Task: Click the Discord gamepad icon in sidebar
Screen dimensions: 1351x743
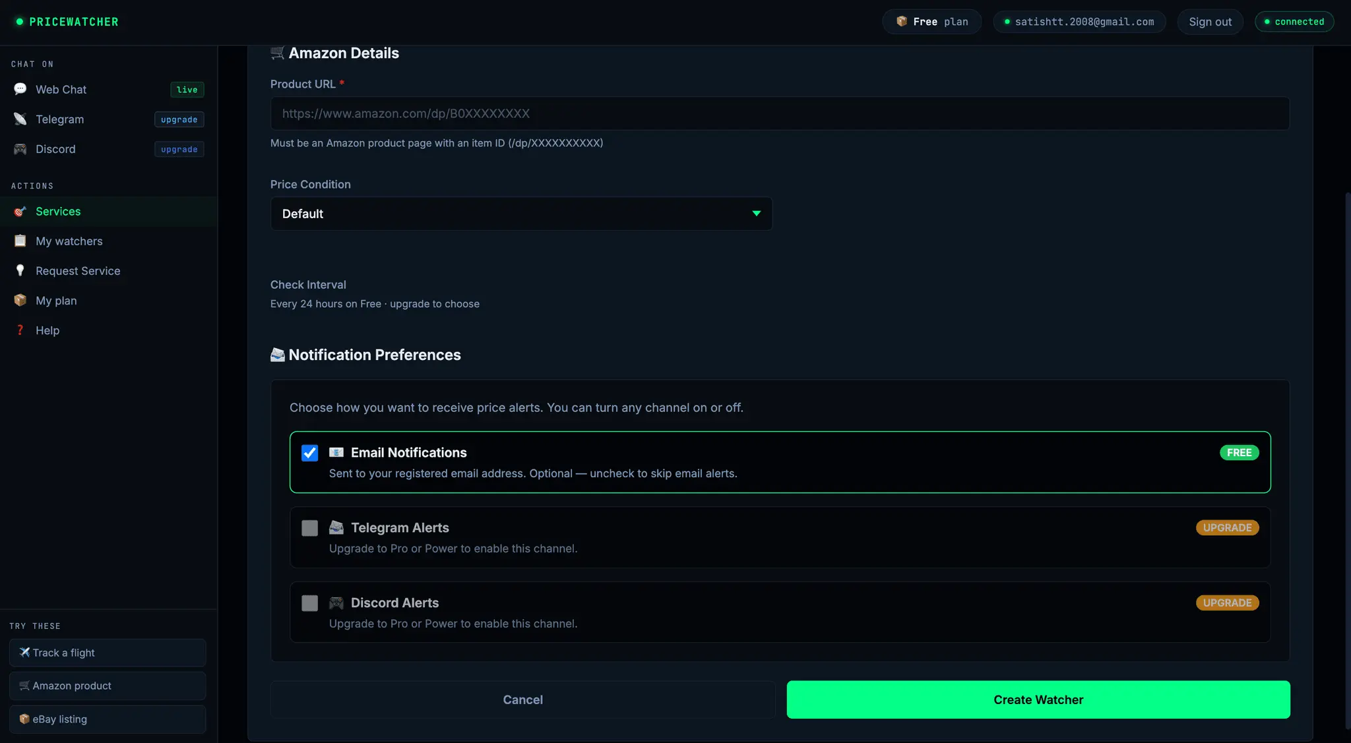Action: (20, 149)
